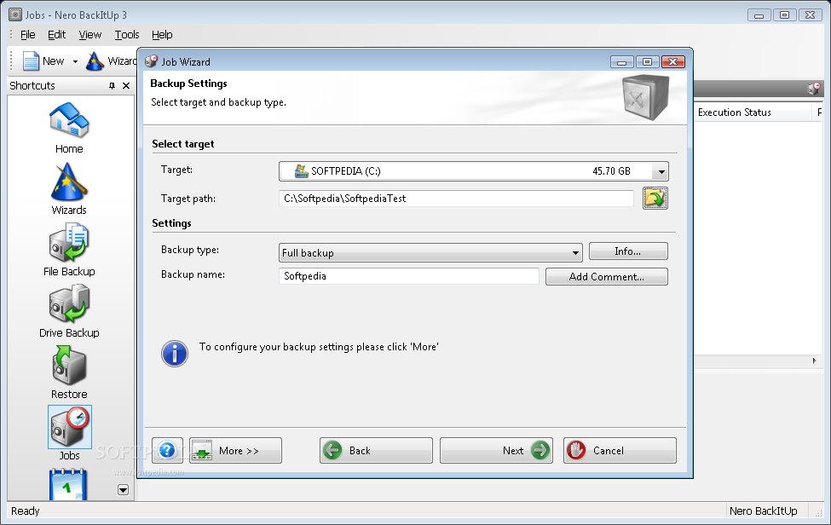Image resolution: width=831 pixels, height=525 pixels.
Task: Click the New document toolbar icon
Action: pos(31,61)
